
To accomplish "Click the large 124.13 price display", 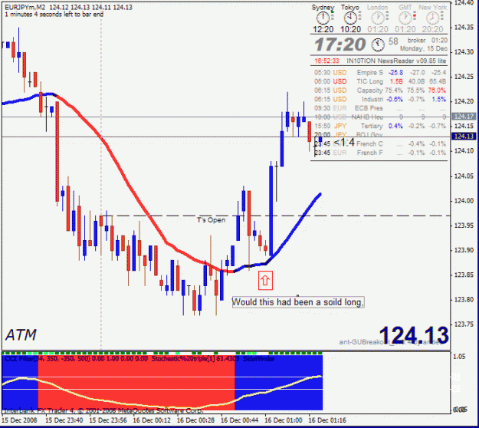I will 414,335.
